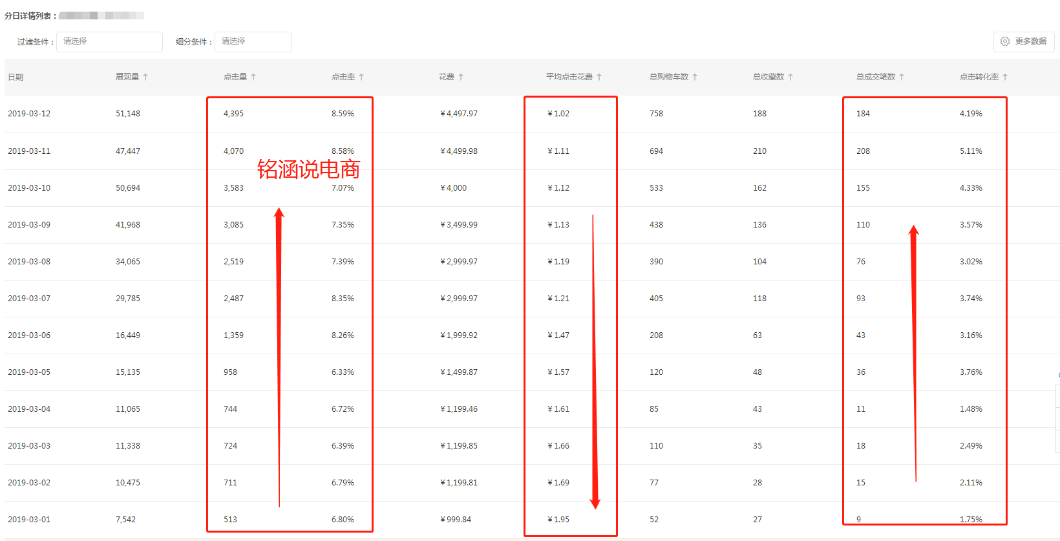The height and width of the screenshot is (541, 1060).
Task: Sort by 展现量 column arrow
Action: point(145,77)
